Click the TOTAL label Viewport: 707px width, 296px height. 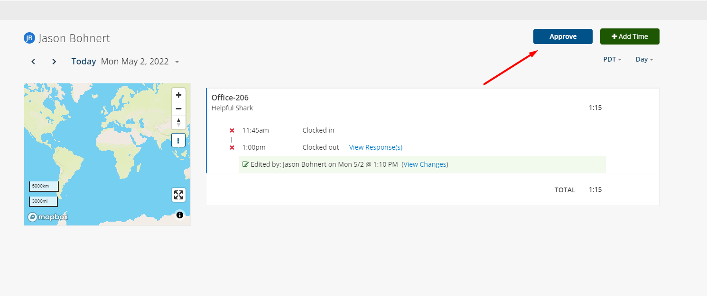click(565, 190)
